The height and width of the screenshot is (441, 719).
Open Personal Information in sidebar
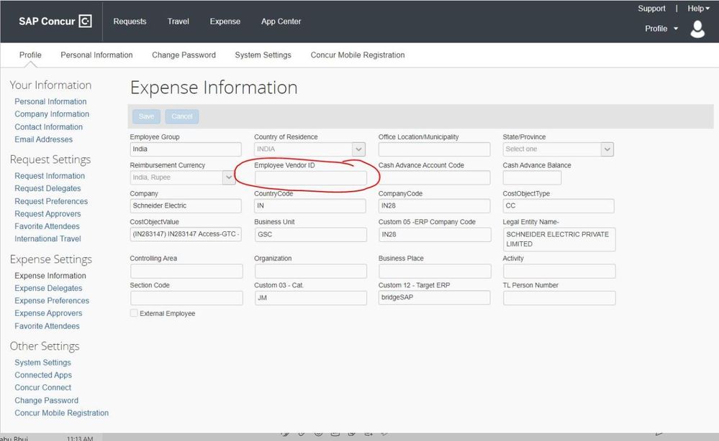coord(50,101)
